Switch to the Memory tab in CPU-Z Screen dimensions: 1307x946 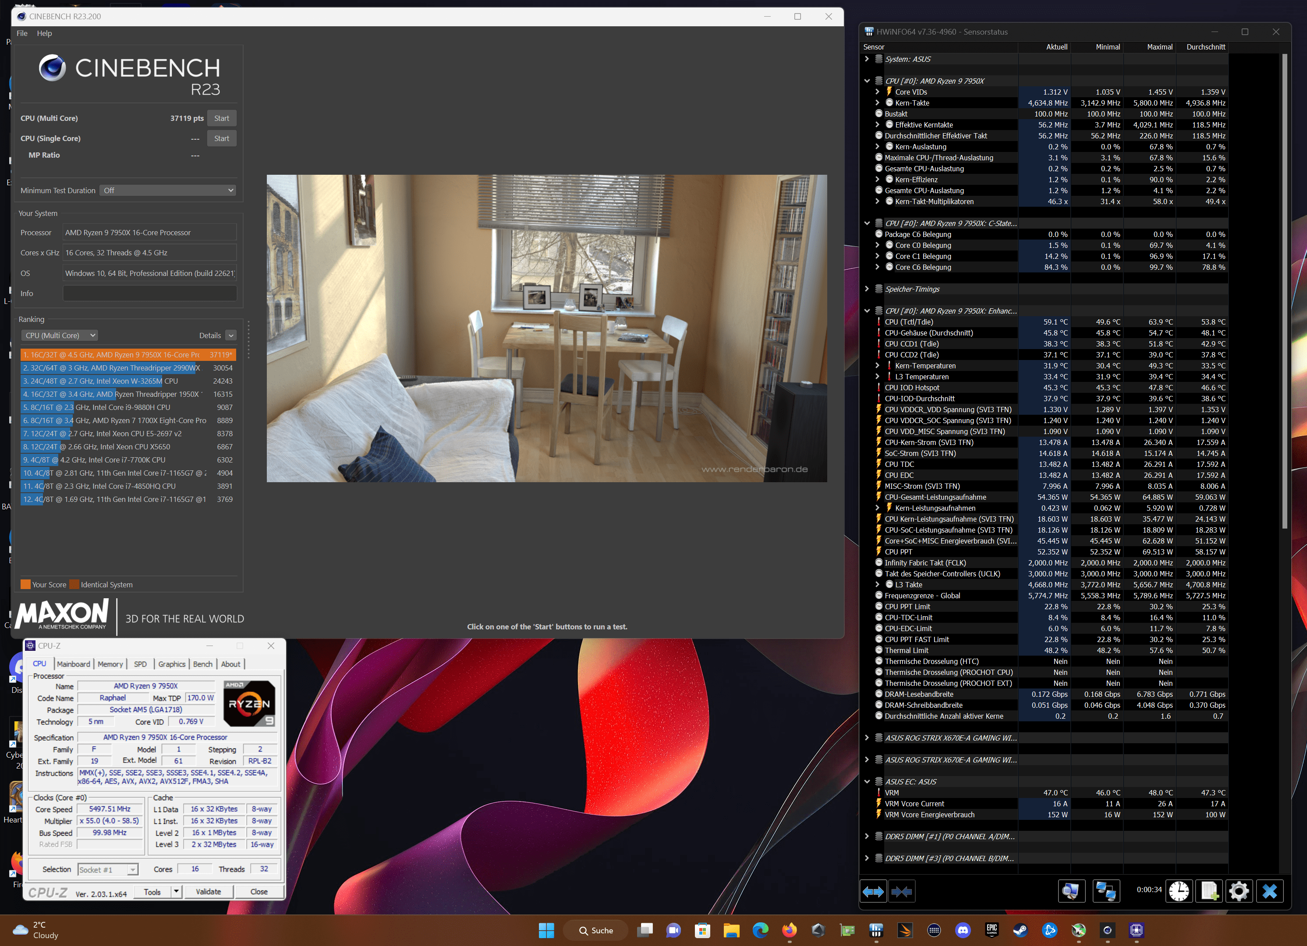pyautogui.click(x=110, y=664)
